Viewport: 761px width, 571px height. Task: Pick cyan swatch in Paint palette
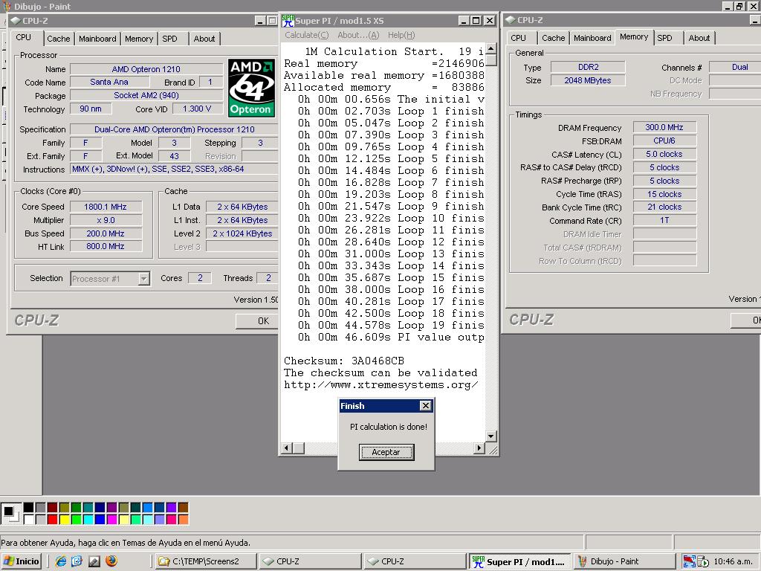pos(88,520)
